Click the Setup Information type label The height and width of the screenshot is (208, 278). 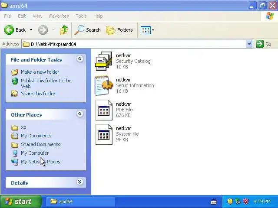pyautogui.click(x=135, y=85)
